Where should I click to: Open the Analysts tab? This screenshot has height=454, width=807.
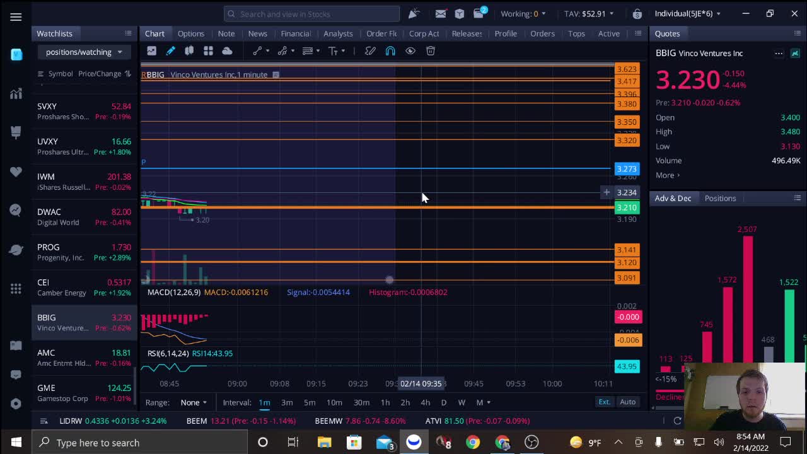click(x=338, y=33)
